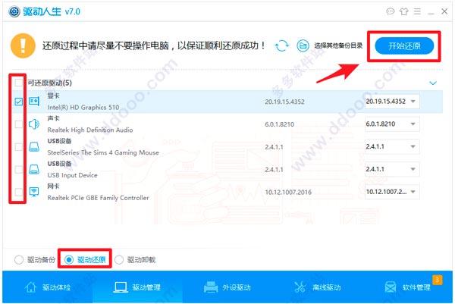The width and height of the screenshot is (455, 304).
Task: Close the 驱动人生 window
Action: coord(444,11)
